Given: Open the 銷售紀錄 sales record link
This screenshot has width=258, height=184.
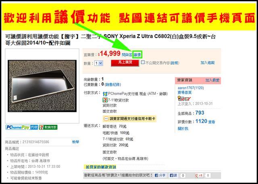Looking at the screenshot, I should (x=113, y=84).
